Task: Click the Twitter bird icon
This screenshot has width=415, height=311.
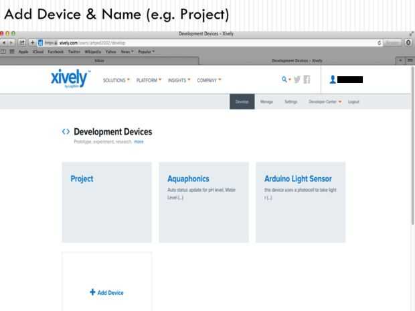Action: click(x=297, y=80)
